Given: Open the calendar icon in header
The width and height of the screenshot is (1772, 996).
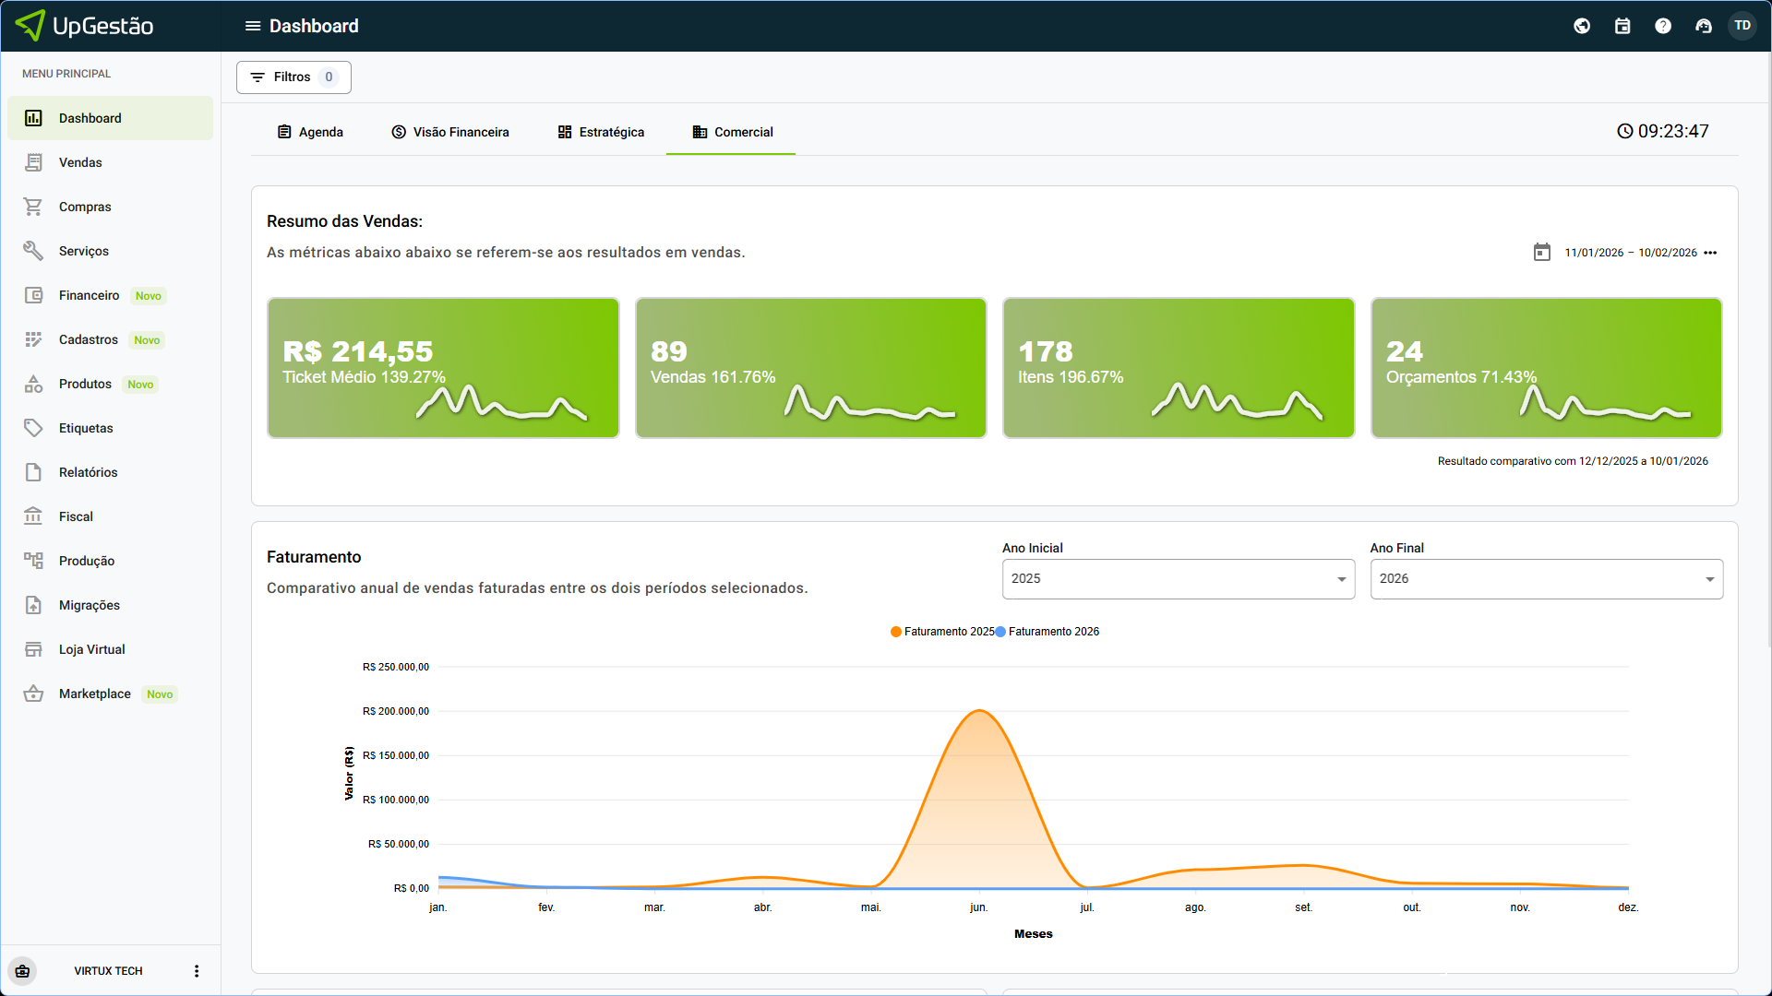Looking at the screenshot, I should coord(1622,26).
